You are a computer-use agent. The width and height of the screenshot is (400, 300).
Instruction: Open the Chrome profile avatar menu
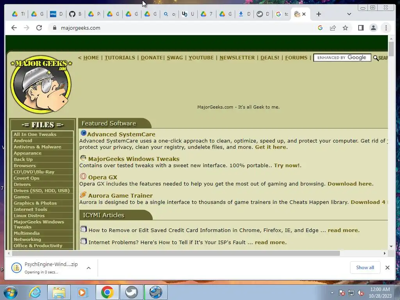373,28
